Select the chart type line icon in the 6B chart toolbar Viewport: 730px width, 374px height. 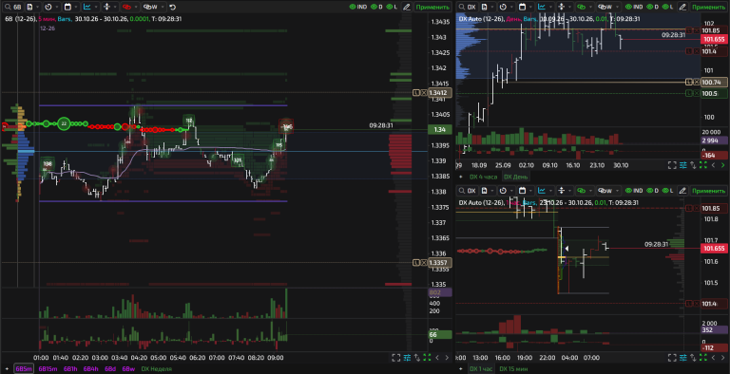(x=87, y=7)
